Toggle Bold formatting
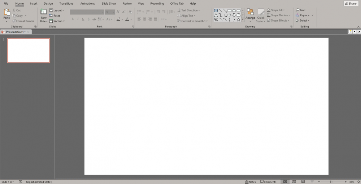Image resolution: width=361 pixels, height=184 pixels. [x=73, y=19]
